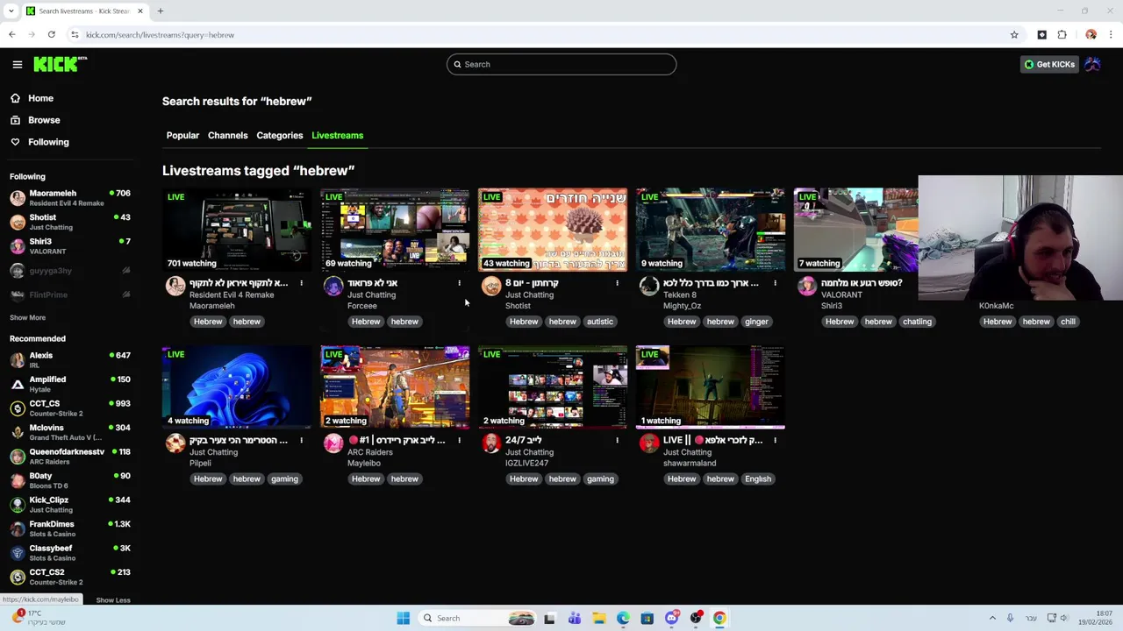
Task: Bookmark this page with the star icon
Action: pyautogui.click(x=1014, y=35)
